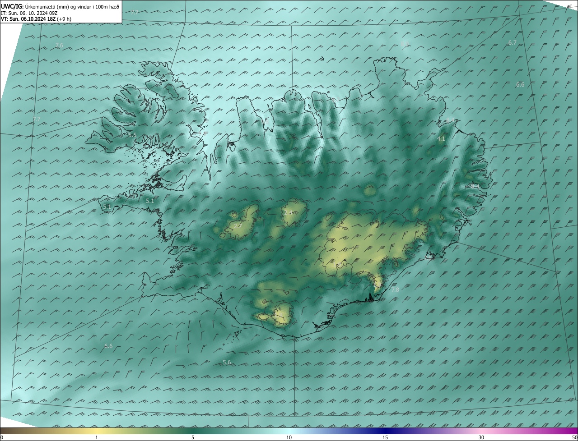Click the color scale tick label 15
This screenshot has height=441, width=578.
[x=385, y=437]
